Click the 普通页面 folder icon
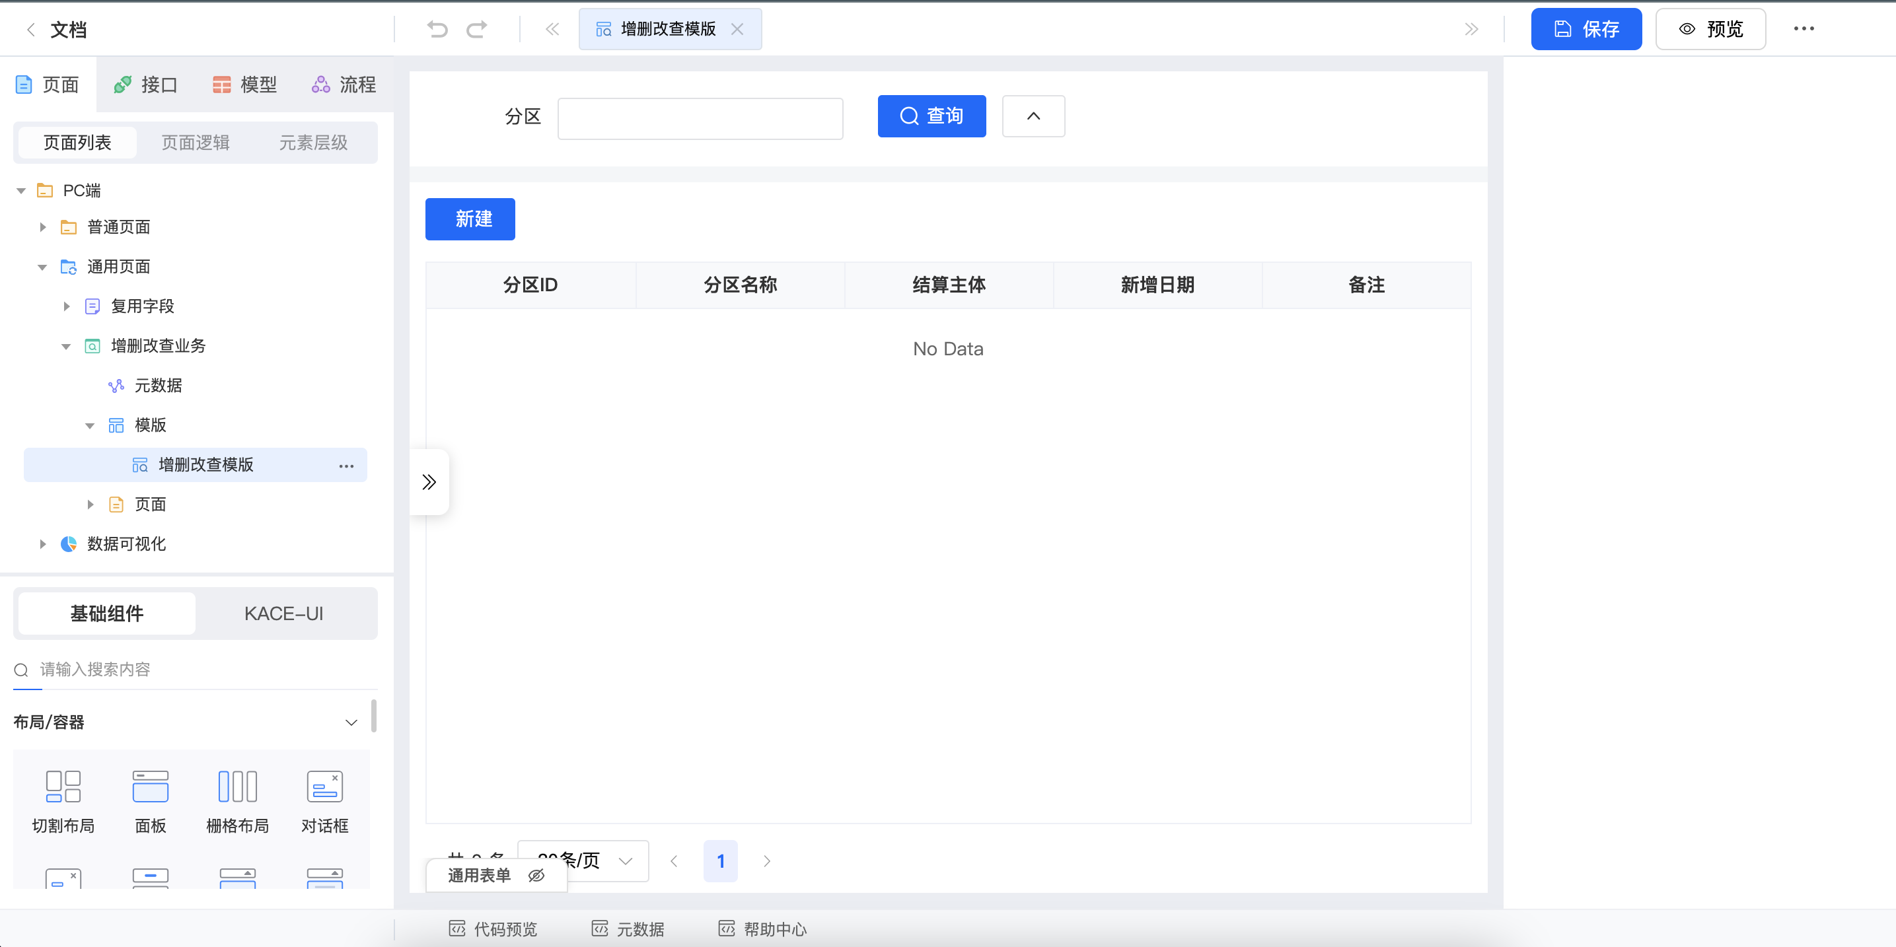1896x947 pixels. [69, 227]
